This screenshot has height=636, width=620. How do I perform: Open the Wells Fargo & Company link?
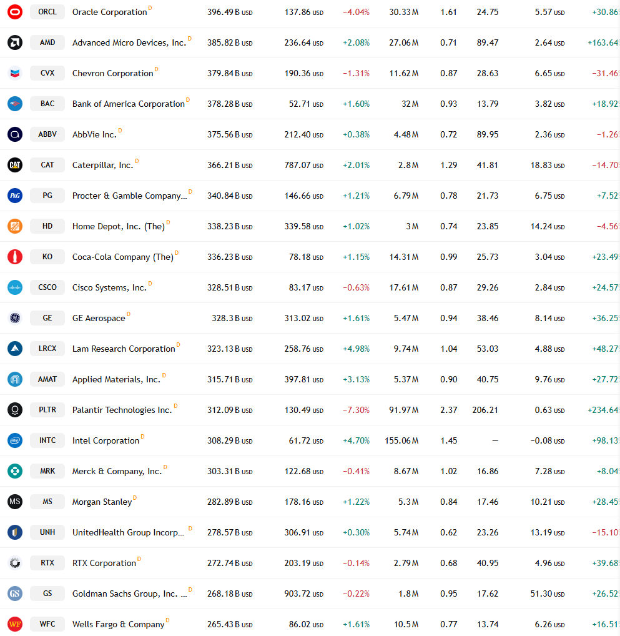click(x=119, y=624)
